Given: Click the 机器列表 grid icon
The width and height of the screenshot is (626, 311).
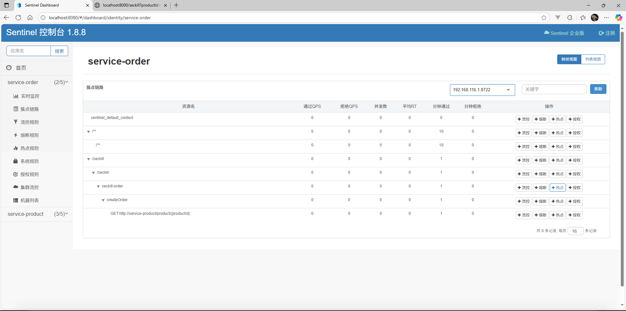Looking at the screenshot, I should (16, 200).
